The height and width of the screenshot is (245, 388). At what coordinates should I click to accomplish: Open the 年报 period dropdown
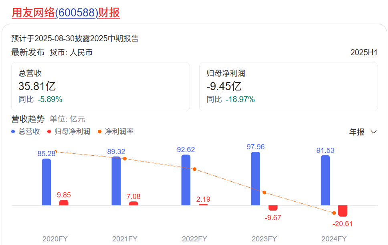363,132
